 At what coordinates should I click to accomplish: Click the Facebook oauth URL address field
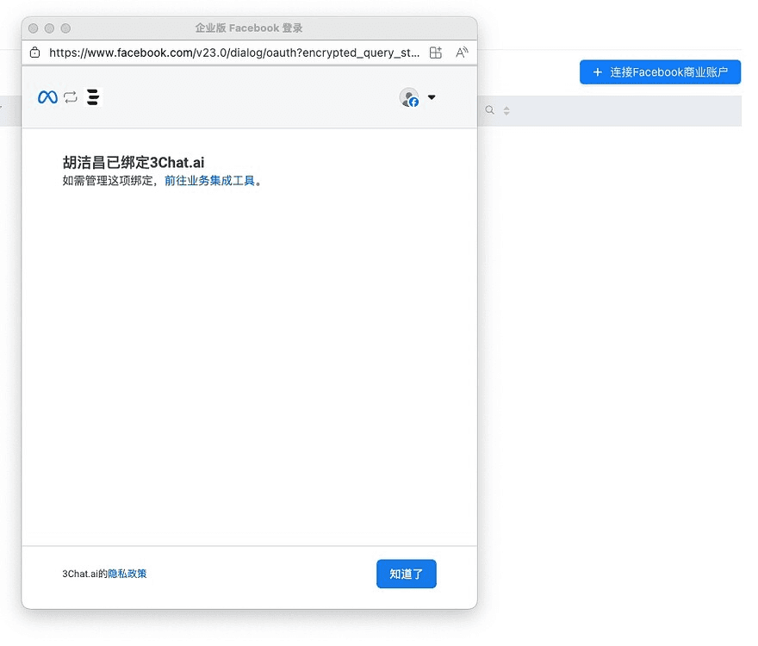[x=234, y=53]
